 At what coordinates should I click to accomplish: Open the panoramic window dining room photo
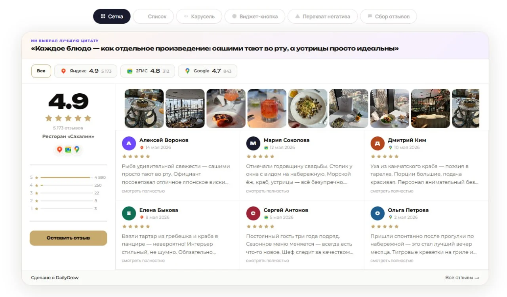185,108
